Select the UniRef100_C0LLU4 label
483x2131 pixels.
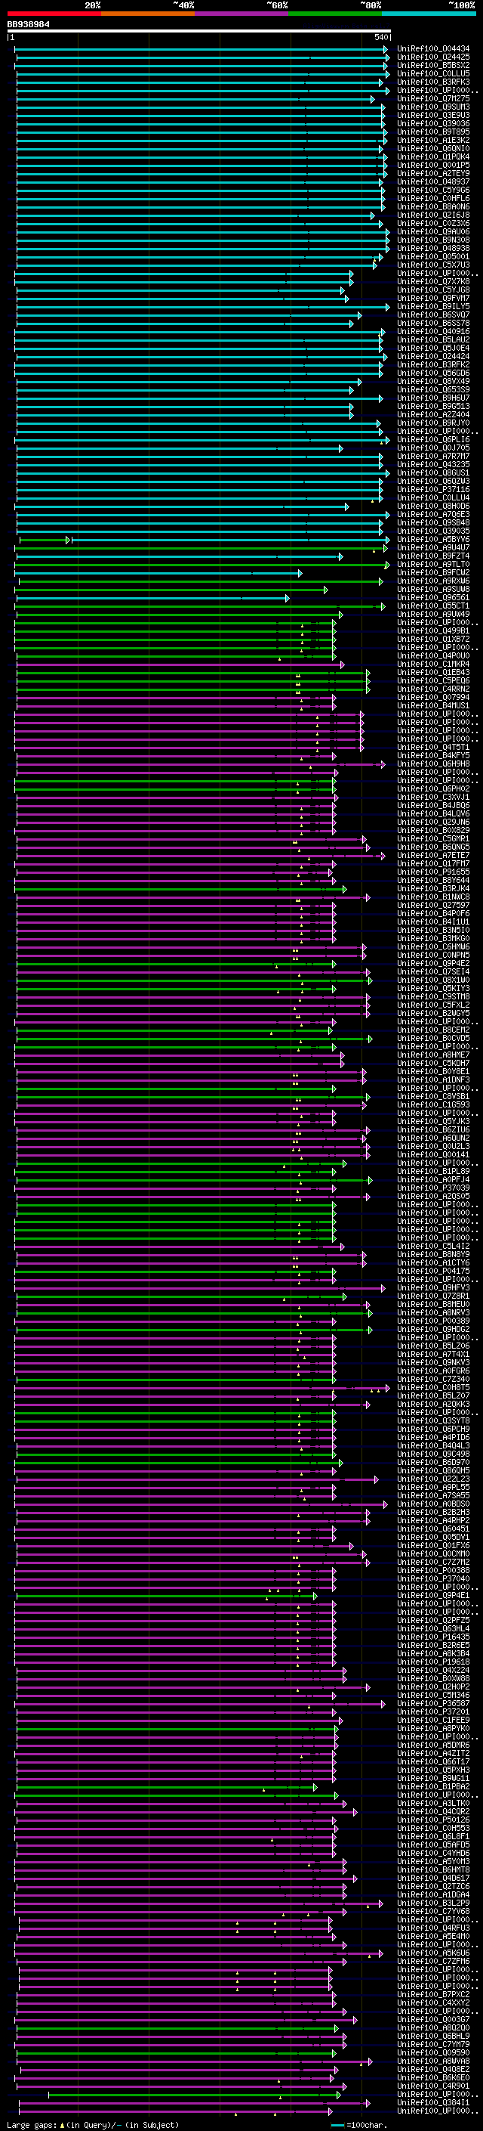433,498
